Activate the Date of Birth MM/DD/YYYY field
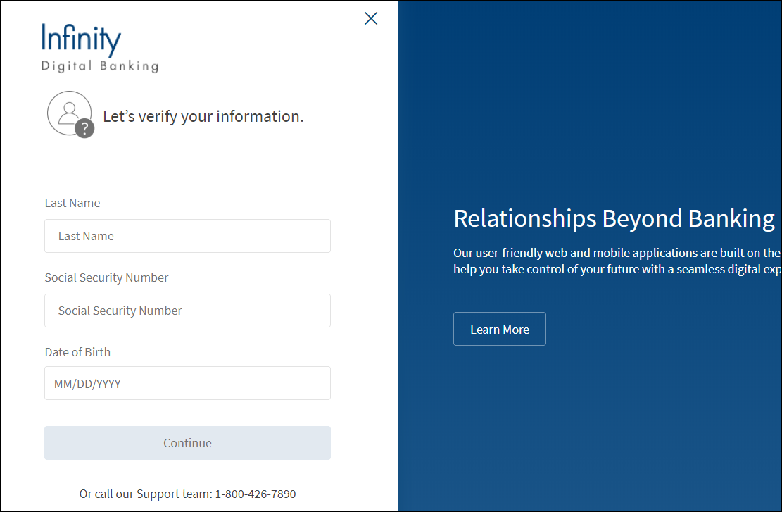Image resolution: width=782 pixels, height=512 pixels. click(187, 383)
